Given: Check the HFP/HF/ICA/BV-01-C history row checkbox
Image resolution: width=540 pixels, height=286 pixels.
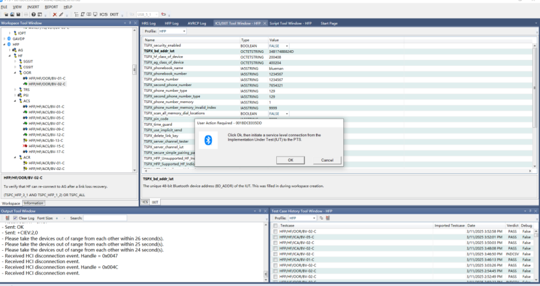Looking at the screenshot, I should 276,260.
